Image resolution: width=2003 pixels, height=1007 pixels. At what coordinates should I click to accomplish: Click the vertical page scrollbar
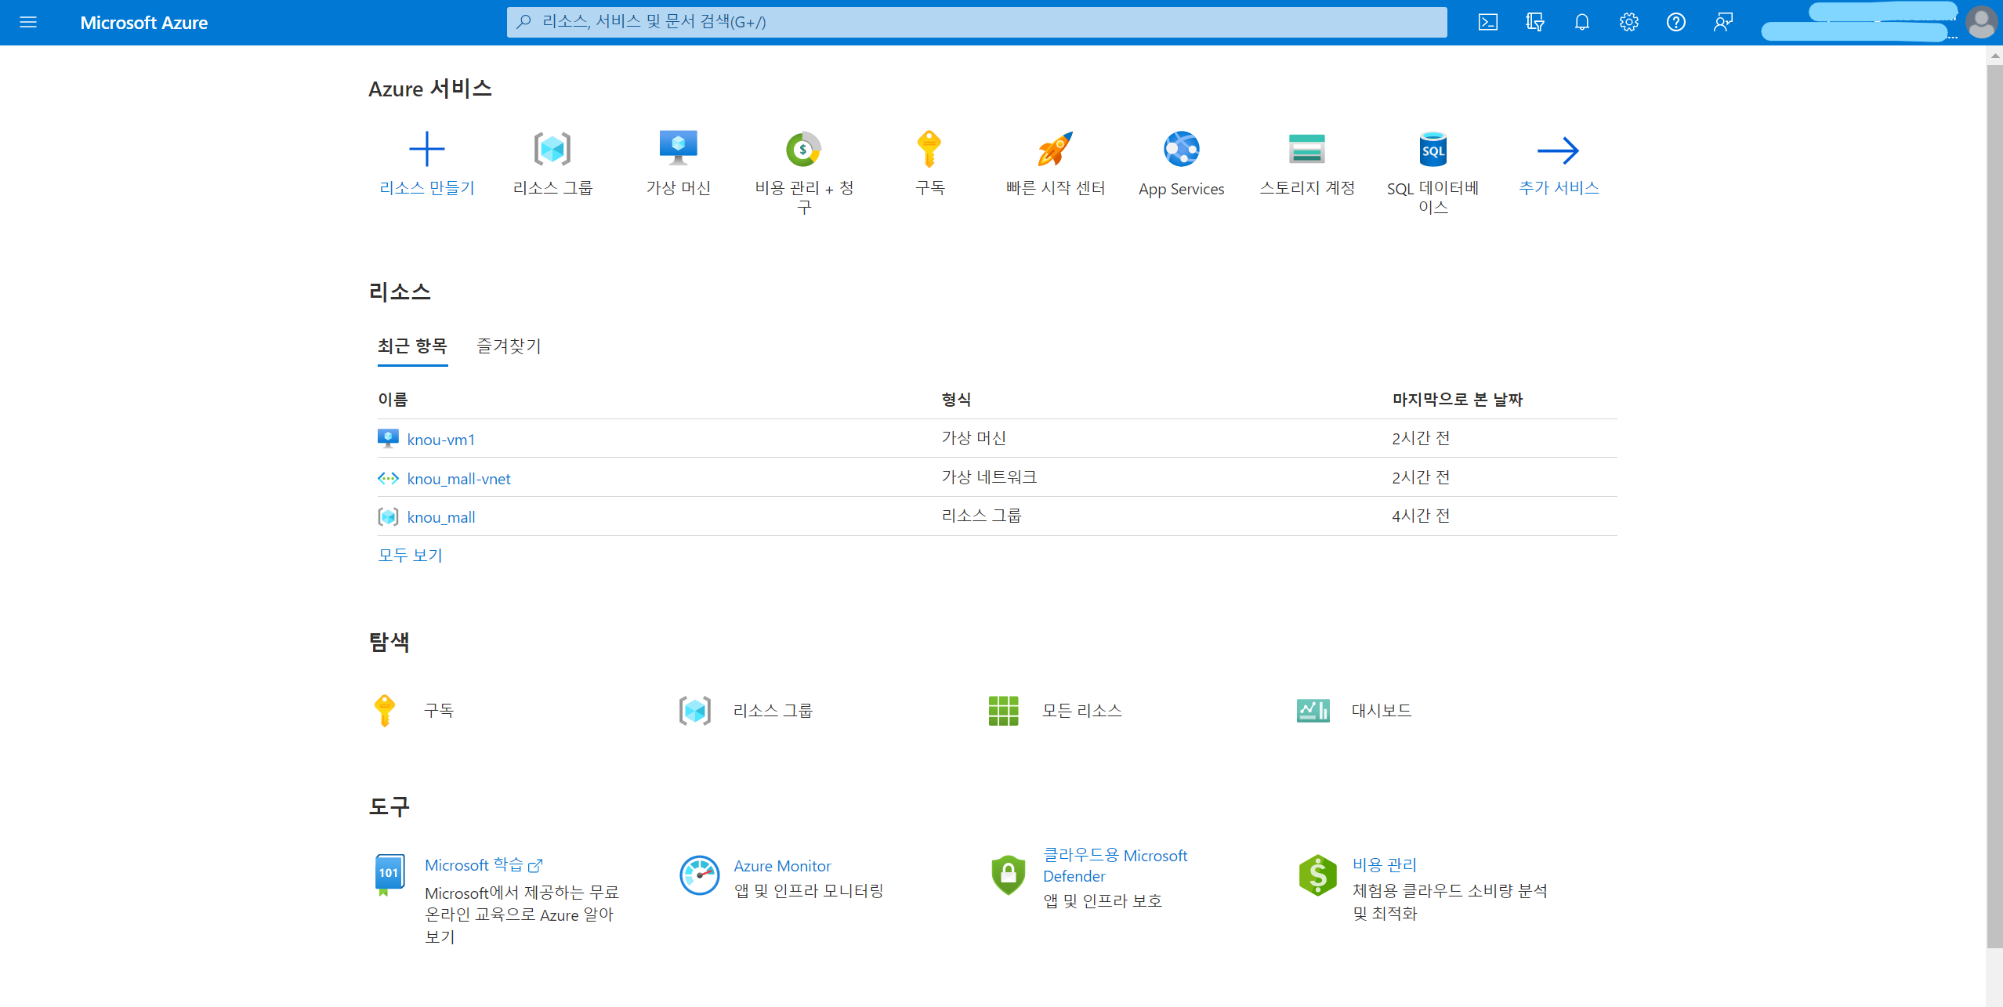pyautogui.click(x=1994, y=502)
